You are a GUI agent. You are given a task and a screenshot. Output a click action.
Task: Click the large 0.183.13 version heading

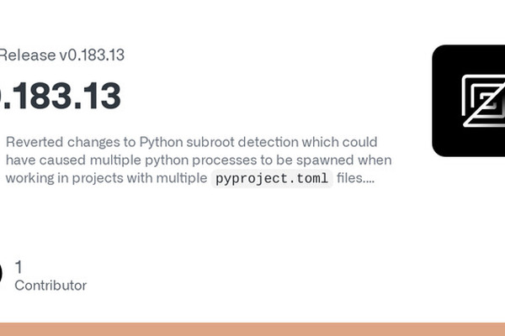(x=61, y=97)
